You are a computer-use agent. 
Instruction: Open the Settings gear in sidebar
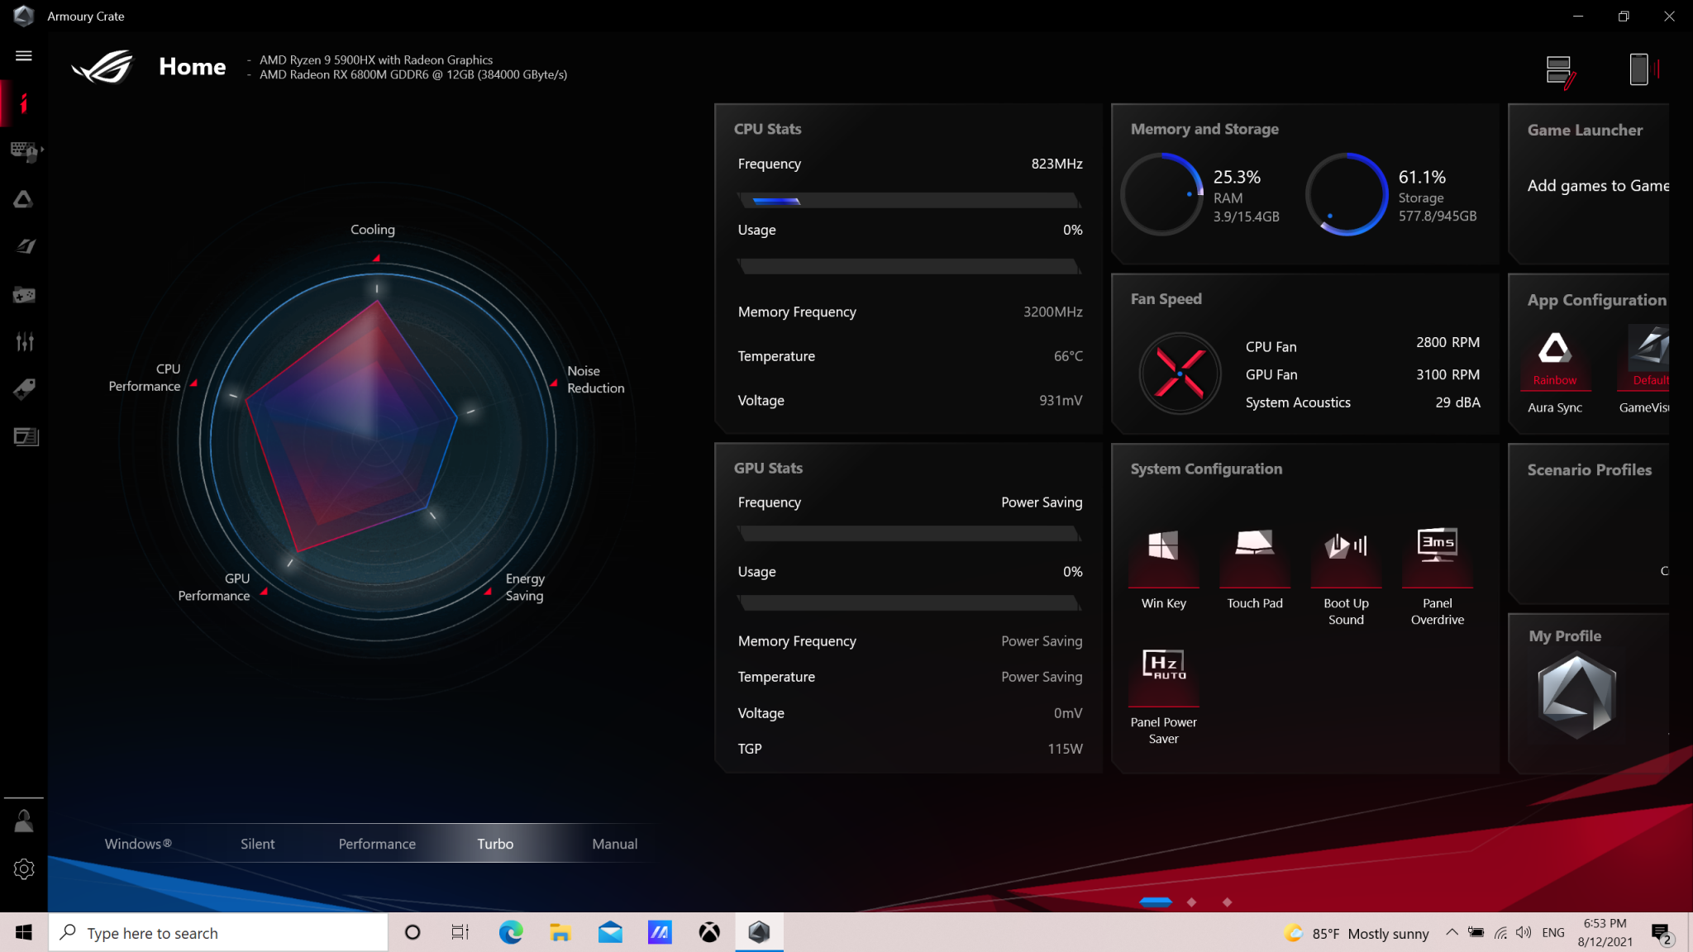[x=24, y=869]
